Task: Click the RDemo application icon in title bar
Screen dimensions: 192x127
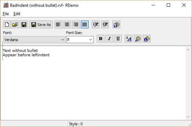Action: [x=6, y=5]
